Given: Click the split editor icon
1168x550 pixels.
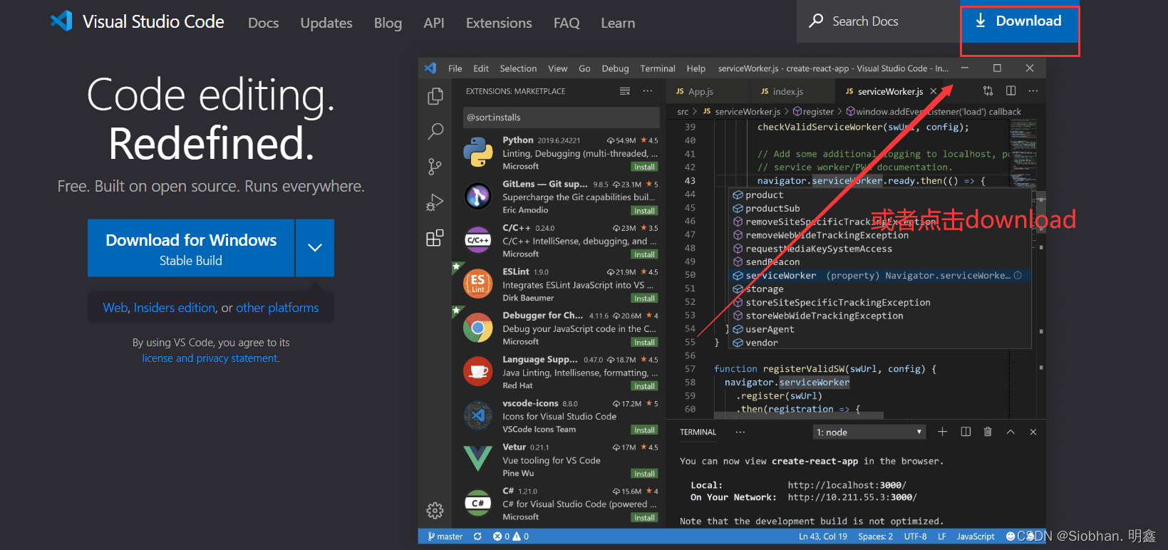Looking at the screenshot, I should (x=1011, y=91).
